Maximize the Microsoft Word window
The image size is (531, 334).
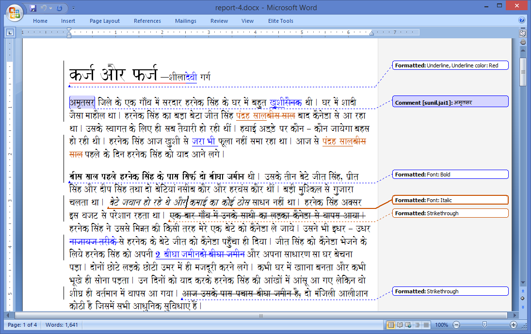(499, 6)
